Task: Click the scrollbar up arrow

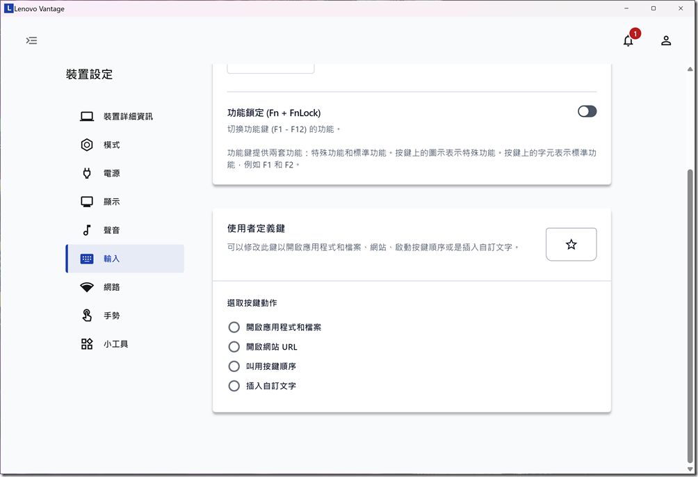Action: [x=690, y=70]
